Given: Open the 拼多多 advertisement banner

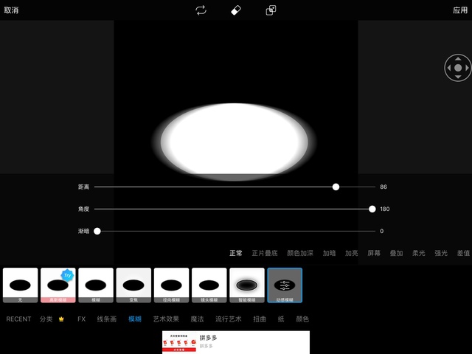Looking at the screenshot, I should (x=236, y=342).
